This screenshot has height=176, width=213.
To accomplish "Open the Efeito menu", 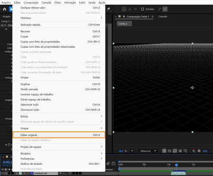I will point(58,3).
